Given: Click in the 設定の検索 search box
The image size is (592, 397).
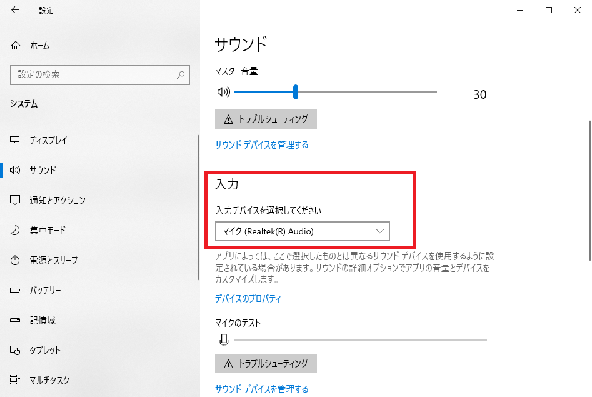Looking at the screenshot, I should point(100,75).
